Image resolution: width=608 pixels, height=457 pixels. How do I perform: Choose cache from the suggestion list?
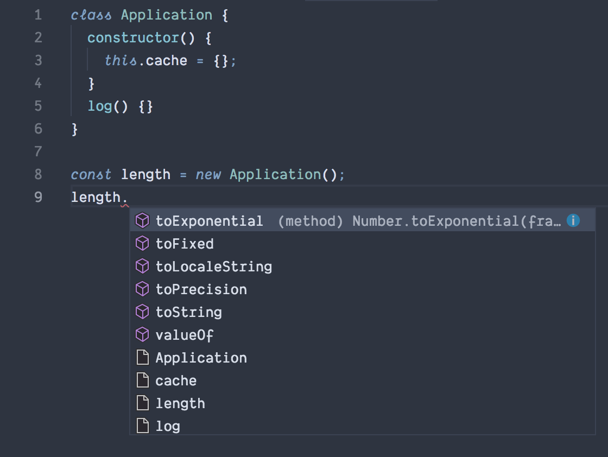coord(176,380)
